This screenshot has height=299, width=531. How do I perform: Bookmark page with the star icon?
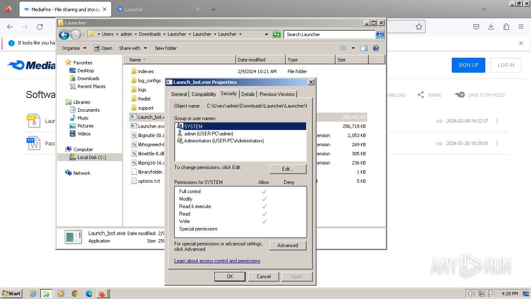tap(419, 27)
